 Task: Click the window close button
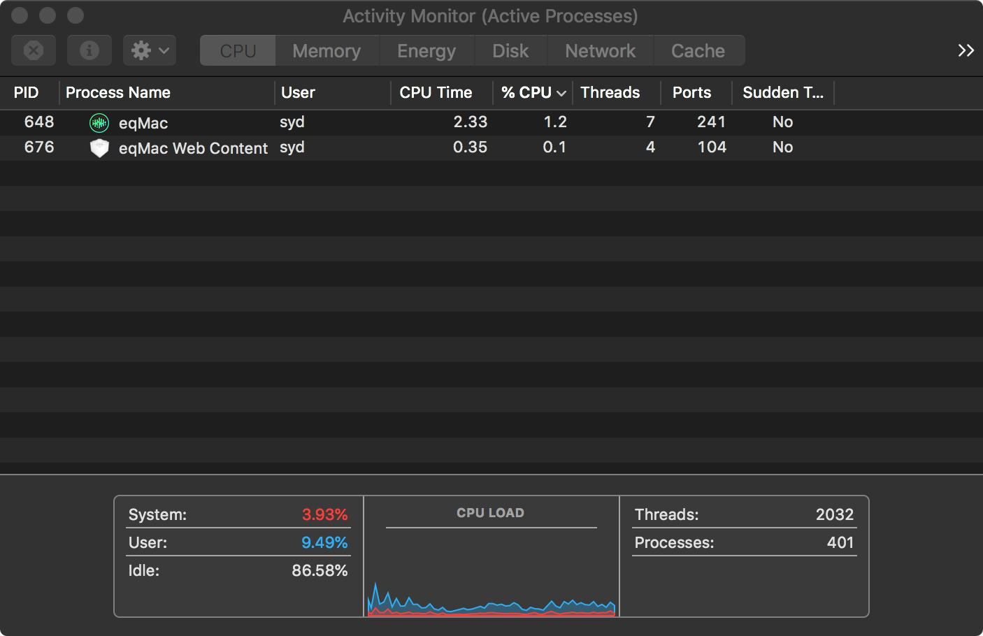pos(20,15)
